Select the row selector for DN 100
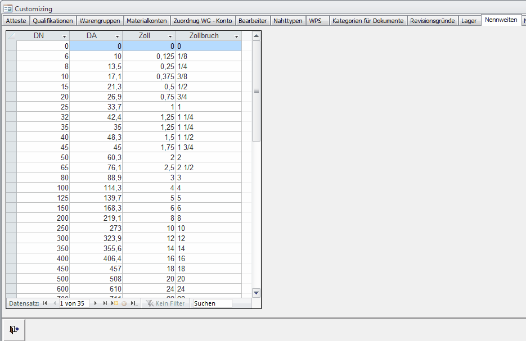Viewport: 526px width, 341px height. (11, 188)
